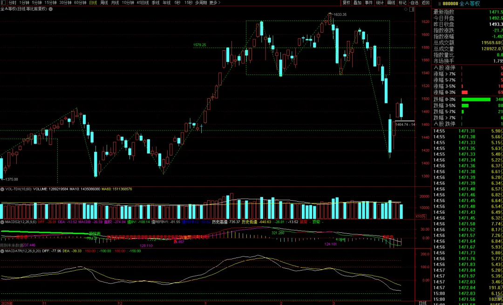Expand the MACDS2 indicator dropdown arrow

[2, 222]
